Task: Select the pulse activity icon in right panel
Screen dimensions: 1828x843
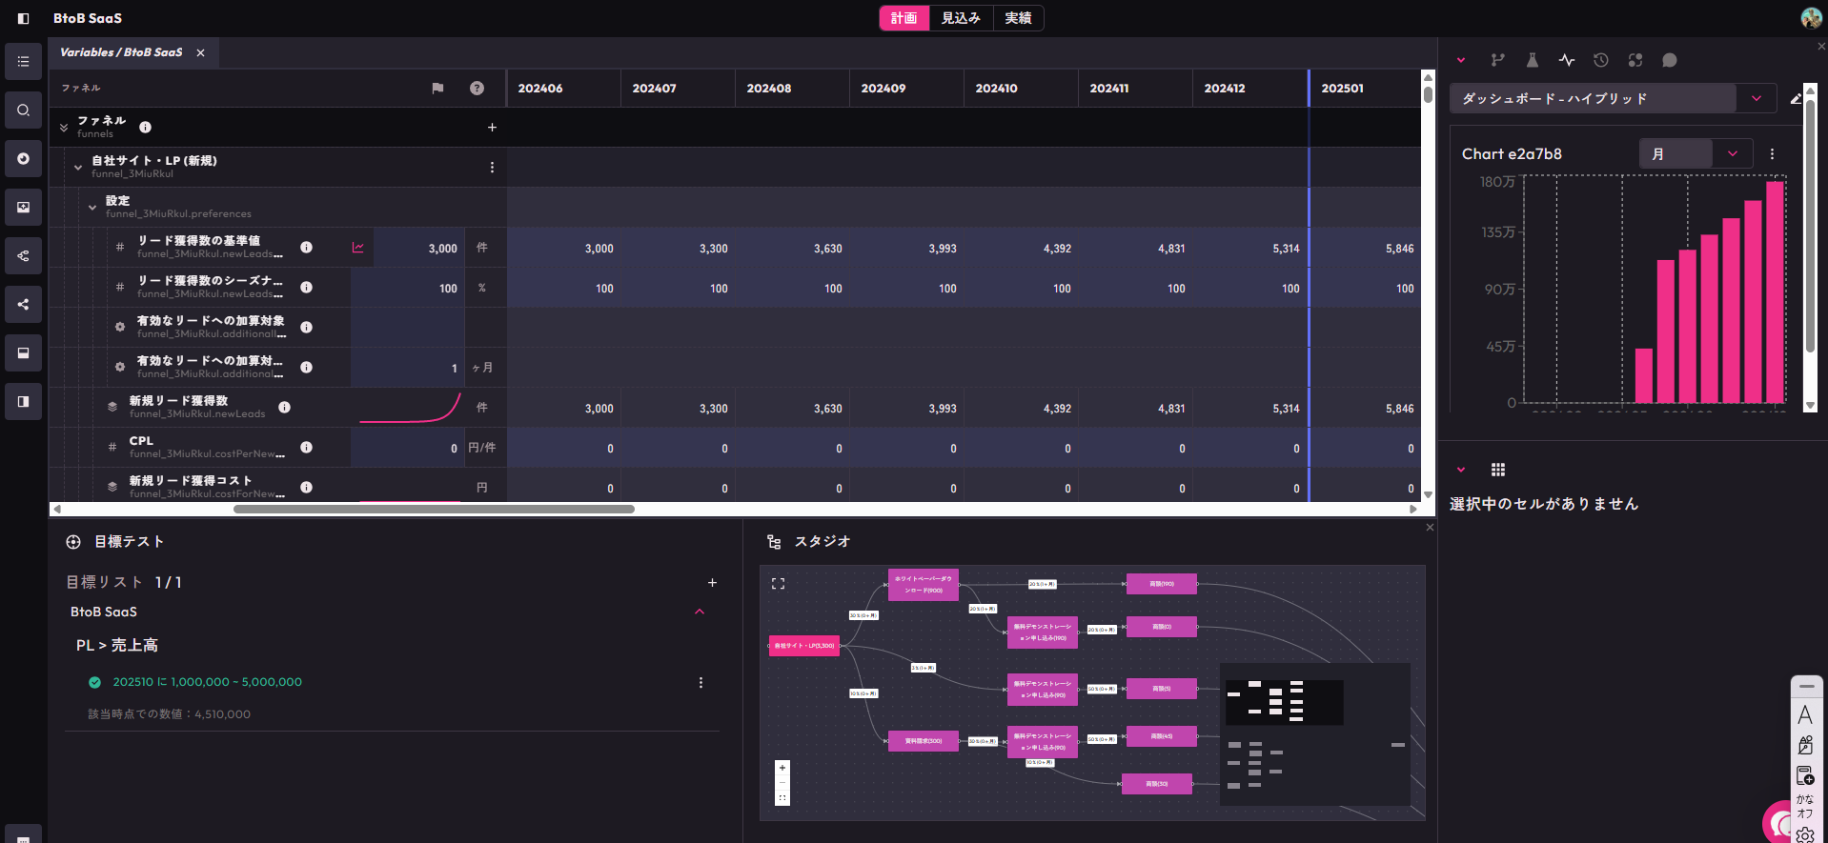Action: tap(1566, 60)
